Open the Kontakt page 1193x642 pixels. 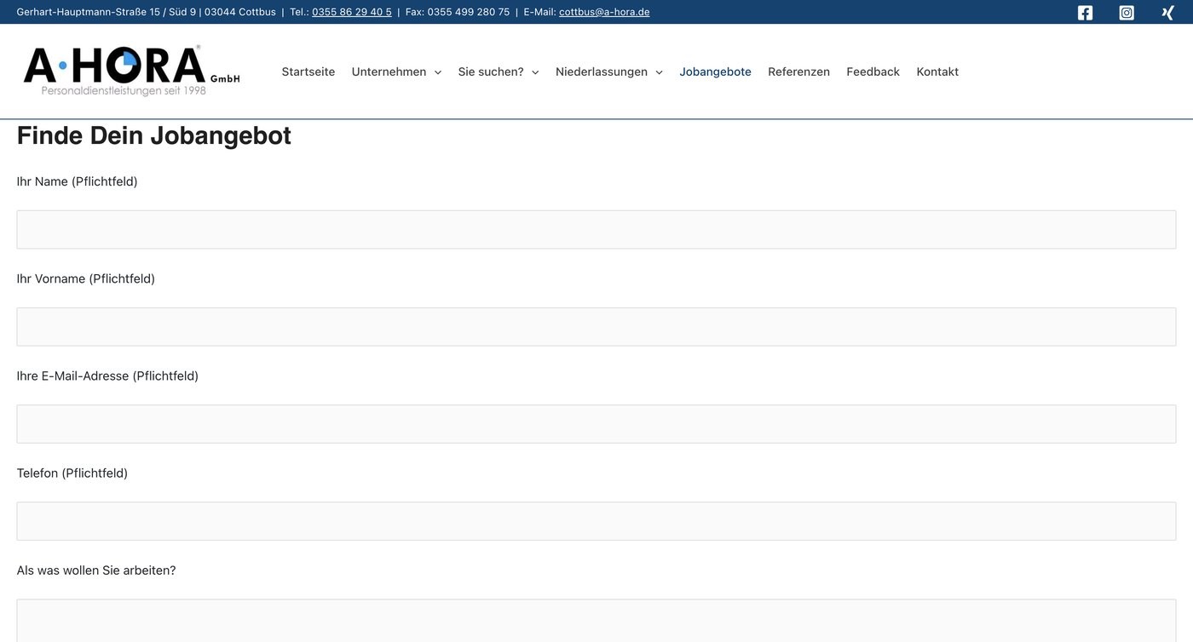click(x=937, y=72)
